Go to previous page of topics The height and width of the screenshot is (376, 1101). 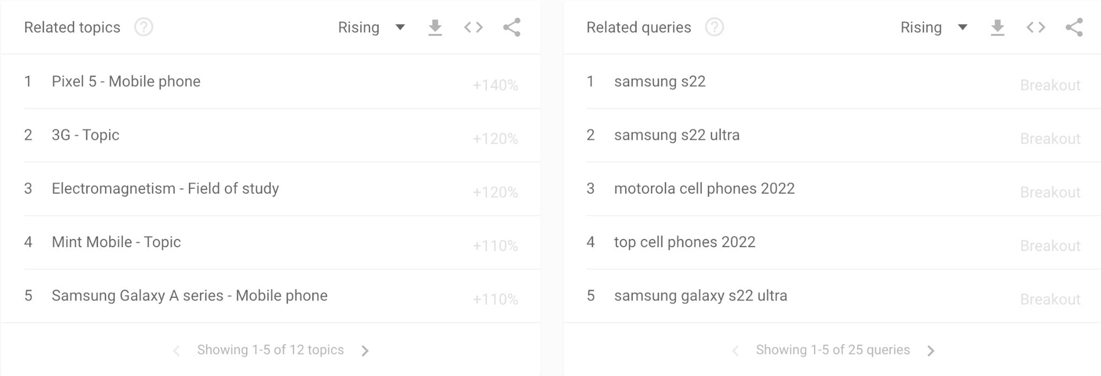(176, 351)
